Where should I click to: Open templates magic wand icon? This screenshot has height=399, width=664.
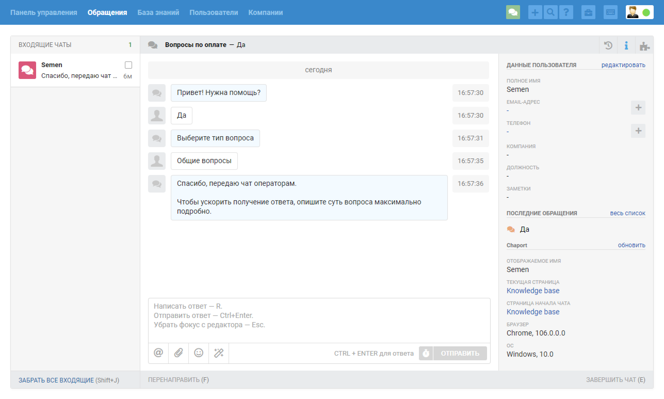pos(219,353)
